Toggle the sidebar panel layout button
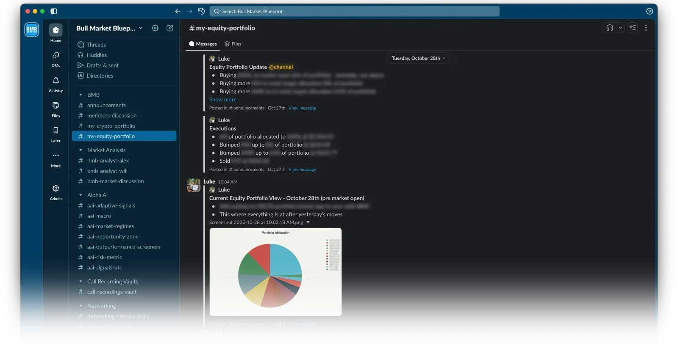The width and height of the screenshot is (678, 354). [x=54, y=11]
